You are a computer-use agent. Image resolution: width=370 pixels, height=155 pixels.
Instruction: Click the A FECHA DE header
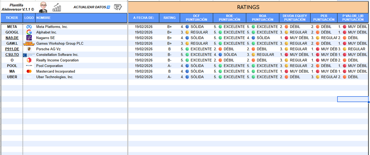pyautogui.click(x=144, y=18)
